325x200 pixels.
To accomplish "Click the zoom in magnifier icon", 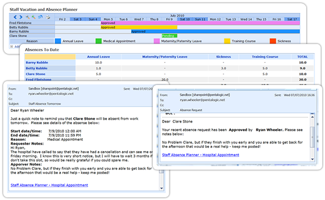I will (x=33, y=17).
